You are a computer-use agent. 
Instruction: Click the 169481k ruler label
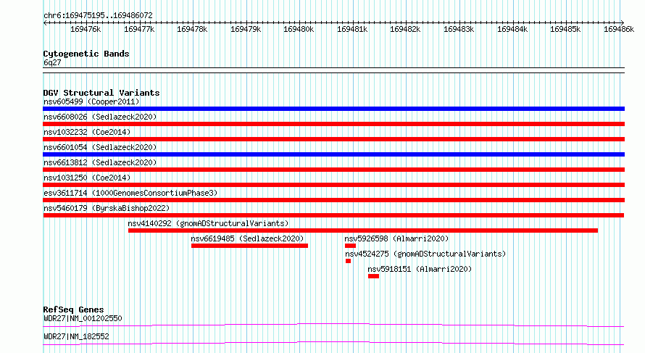point(352,29)
